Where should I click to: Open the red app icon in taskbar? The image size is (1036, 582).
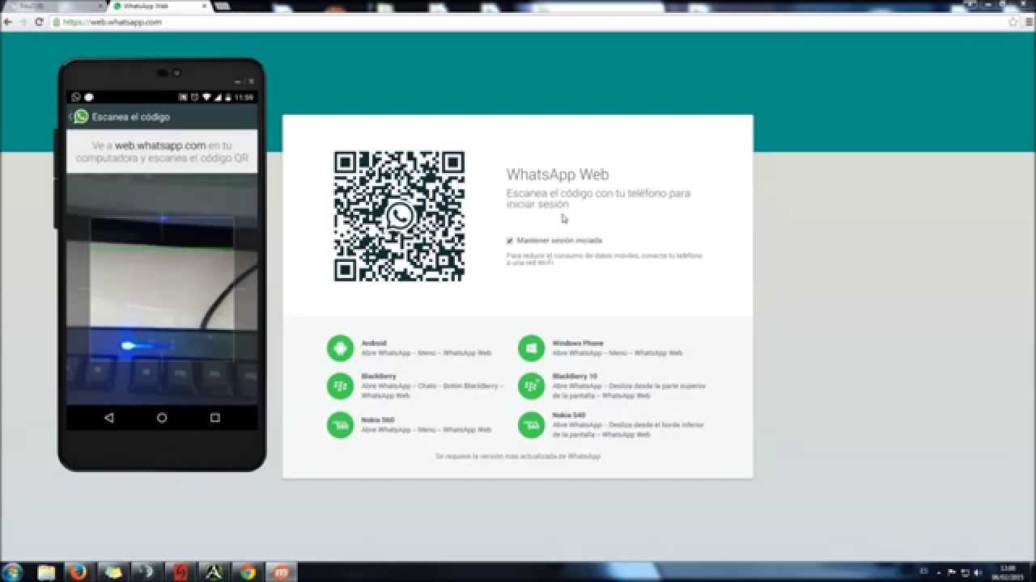click(x=180, y=572)
